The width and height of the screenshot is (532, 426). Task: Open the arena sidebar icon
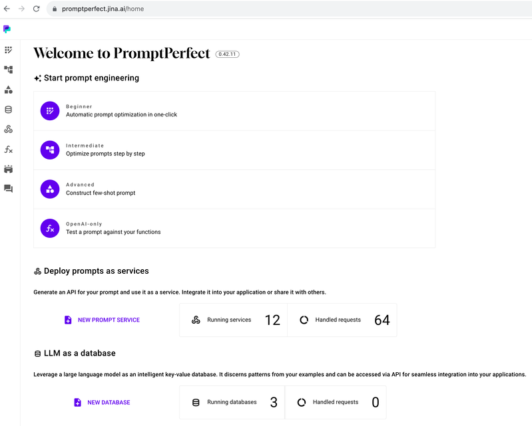point(9,169)
